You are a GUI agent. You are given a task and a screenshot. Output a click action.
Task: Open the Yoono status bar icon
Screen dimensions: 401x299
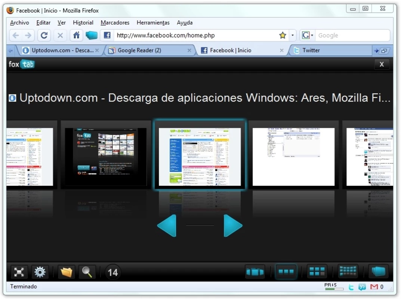tap(362, 287)
